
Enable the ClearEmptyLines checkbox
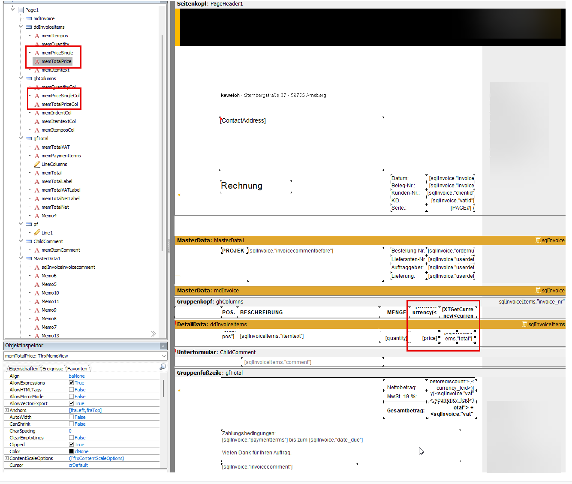click(71, 438)
